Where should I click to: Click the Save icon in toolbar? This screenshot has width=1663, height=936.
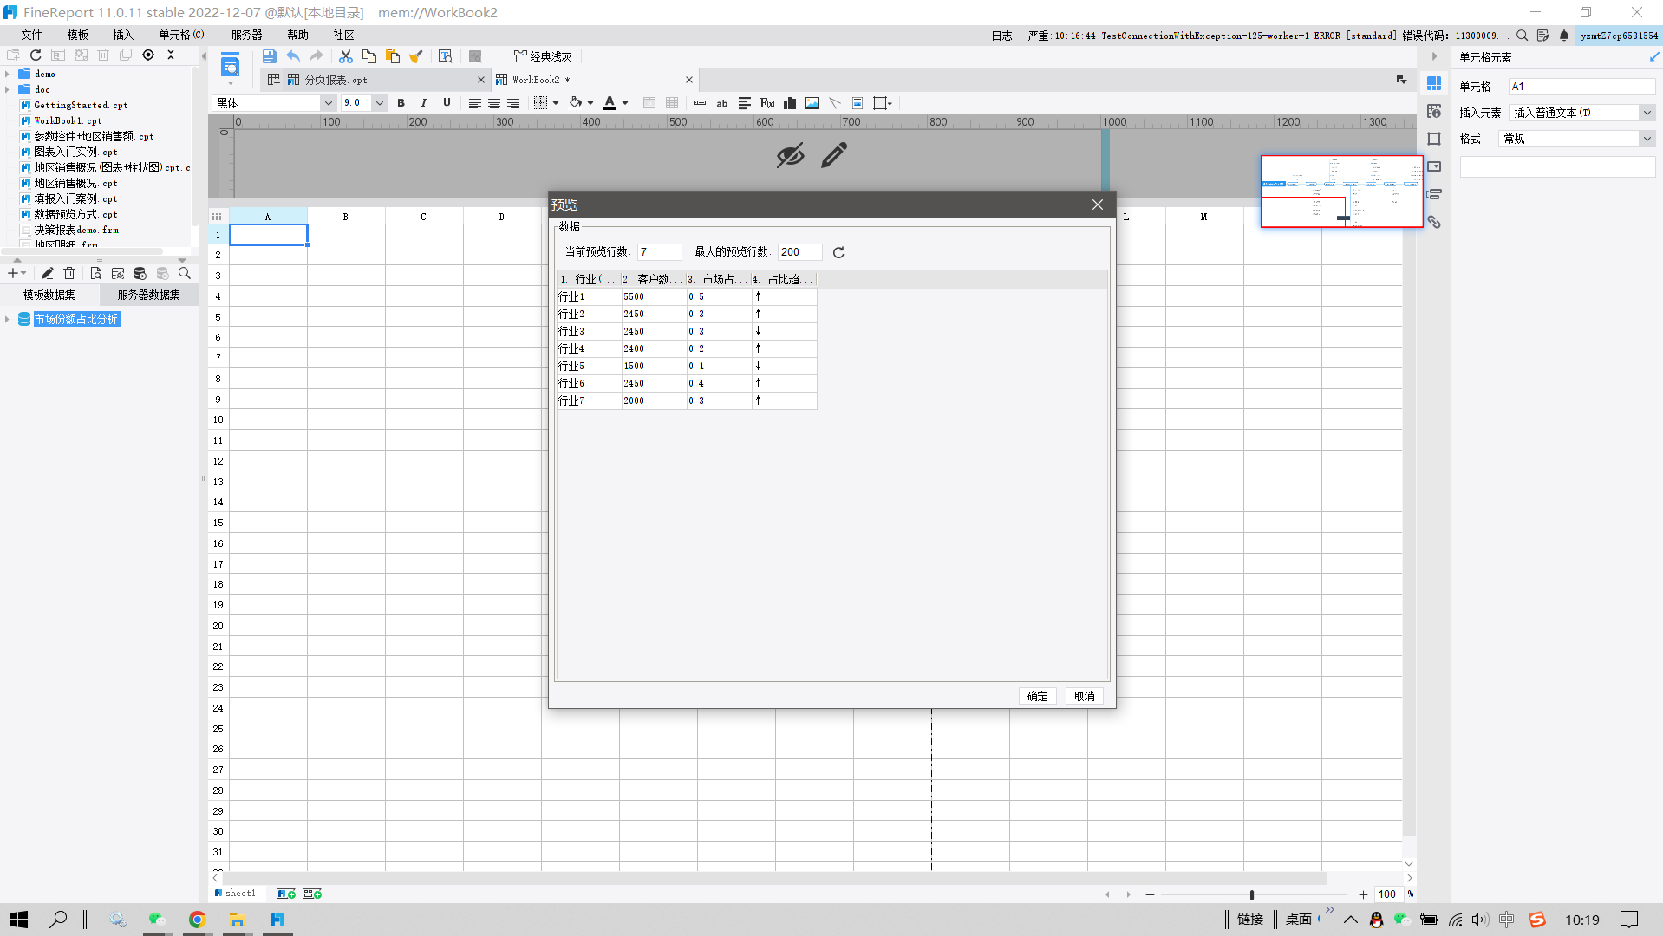pyautogui.click(x=269, y=56)
